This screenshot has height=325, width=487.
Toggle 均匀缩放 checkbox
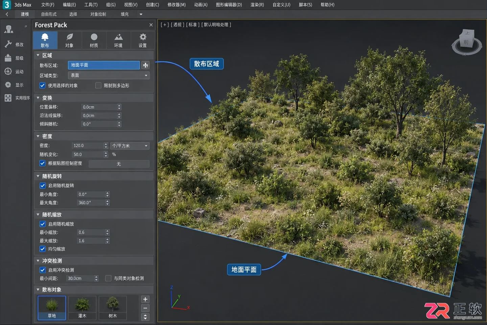[42, 249]
